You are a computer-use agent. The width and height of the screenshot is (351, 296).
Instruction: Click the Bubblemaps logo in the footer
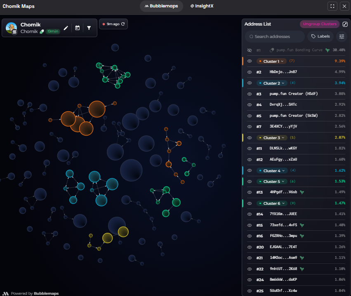point(6,294)
